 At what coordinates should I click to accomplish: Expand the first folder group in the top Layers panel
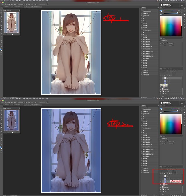(162, 92)
